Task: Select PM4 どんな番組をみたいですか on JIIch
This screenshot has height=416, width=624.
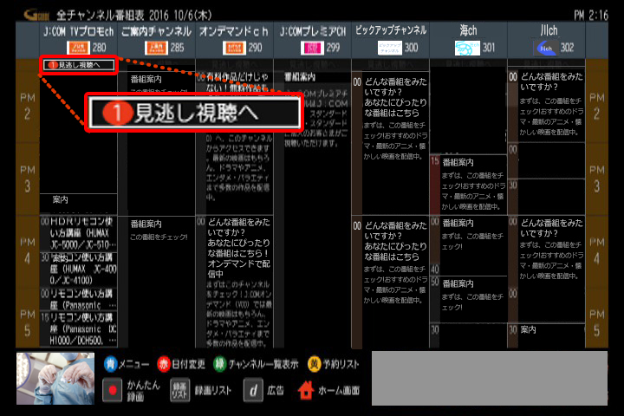Action: pyautogui.click(x=546, y=270)
